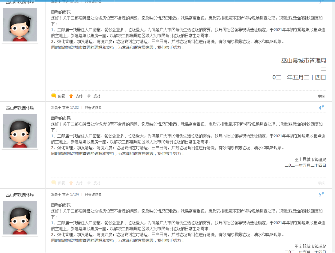This screenshot has width=335, height=253.
Task: Click the avatar beside the 5# post
Action: (20, 218)
